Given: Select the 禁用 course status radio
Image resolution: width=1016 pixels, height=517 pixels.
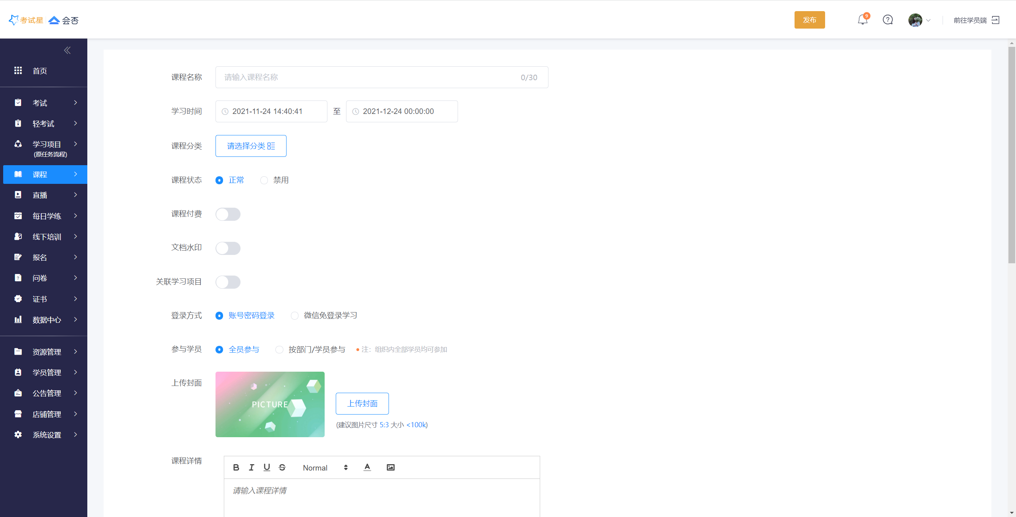Looking at the screenshot, I should tap(264, 180).
